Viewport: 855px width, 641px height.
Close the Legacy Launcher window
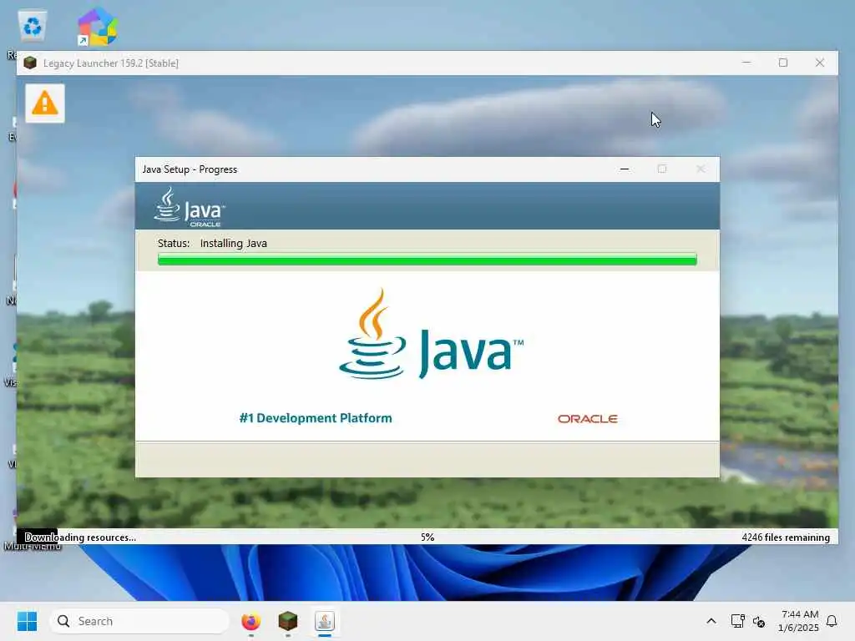(x=820, y=63)
